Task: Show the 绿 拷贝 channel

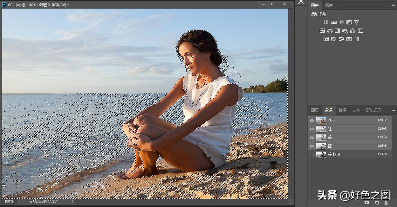Action: (312, 155)
